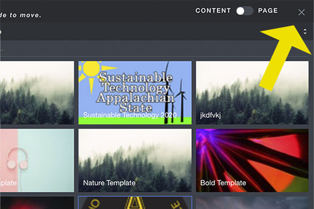
Task: Click the CONTENT label
Action: point(213,11)
